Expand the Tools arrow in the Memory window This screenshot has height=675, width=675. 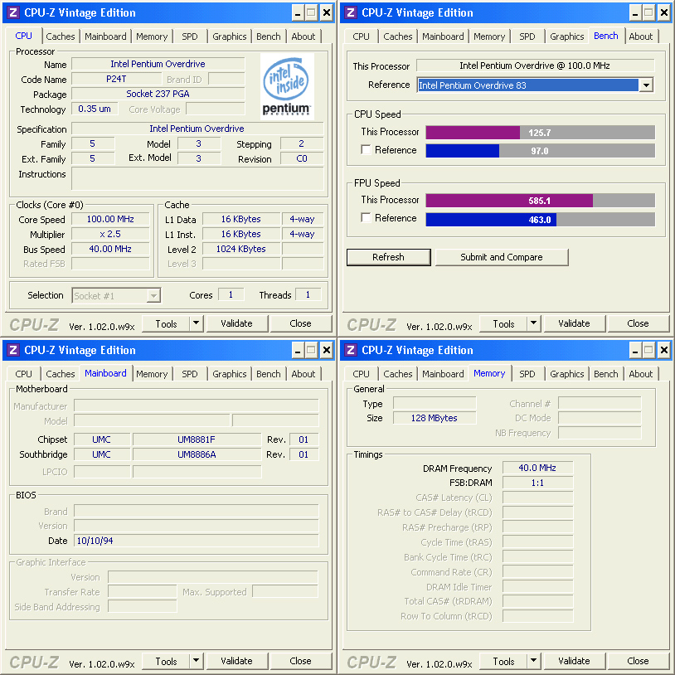pos(533,661)
